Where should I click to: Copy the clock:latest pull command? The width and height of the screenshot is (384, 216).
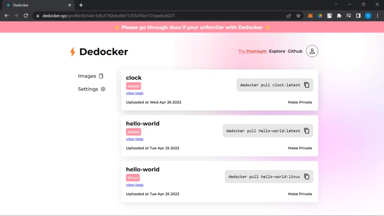[x=307, y=85]
